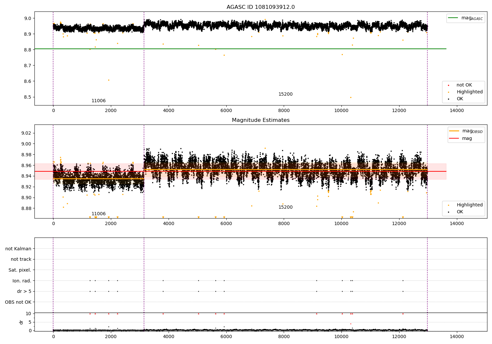Click the 'dr > 5' row label
This screenshot has width=492, height=344.
click(24, 292)
